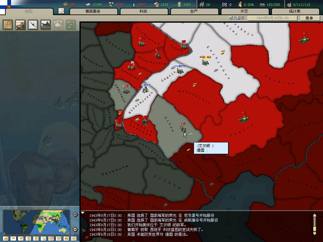Switch to terrain map mode icon
323x242 pixels.
point(6,238)
